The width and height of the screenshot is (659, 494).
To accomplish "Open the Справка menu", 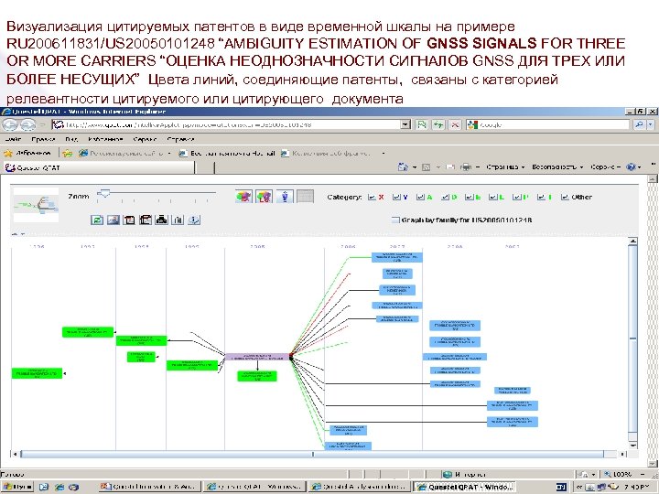I will point(180,139).
